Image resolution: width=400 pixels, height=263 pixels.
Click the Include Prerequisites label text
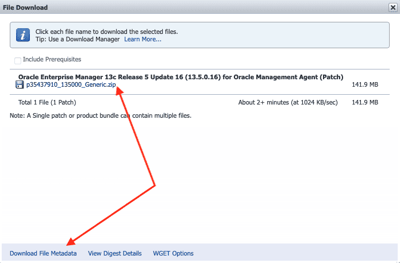click(52, 59)
